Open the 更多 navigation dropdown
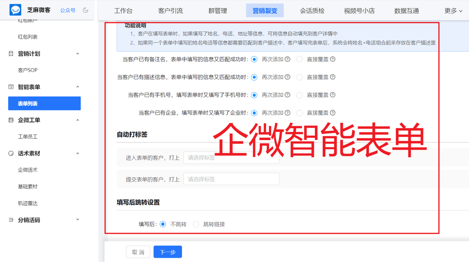Viewport: 469px width, 262px height. click(453, 11)
